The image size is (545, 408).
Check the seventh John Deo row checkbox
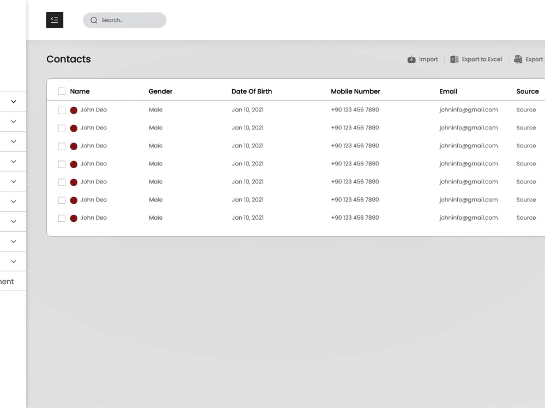pyautogui.click(x=62, y=219)
